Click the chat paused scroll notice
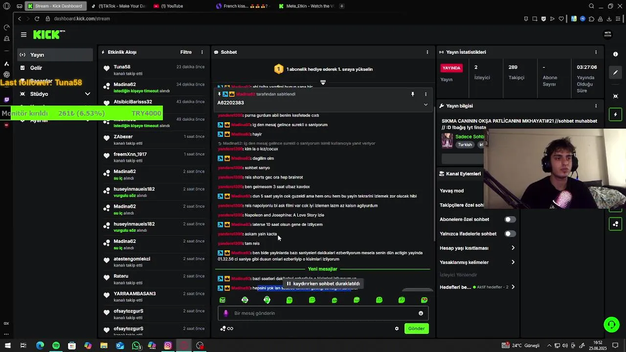Screen dimensions: 626x352 click(x=323, y=284)
